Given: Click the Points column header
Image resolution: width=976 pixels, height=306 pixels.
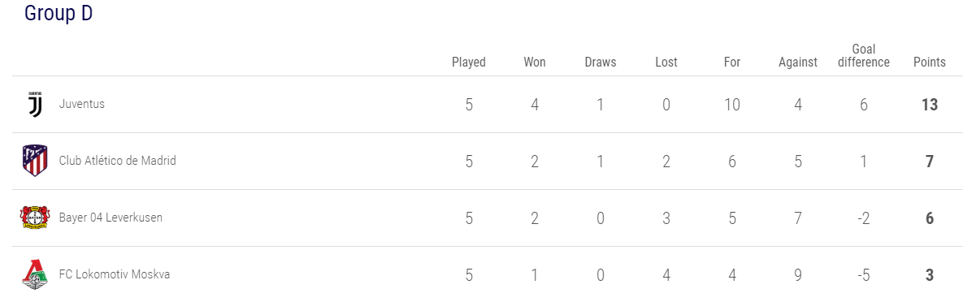Looking at the screenshot, I should click(x=930, y=62).
